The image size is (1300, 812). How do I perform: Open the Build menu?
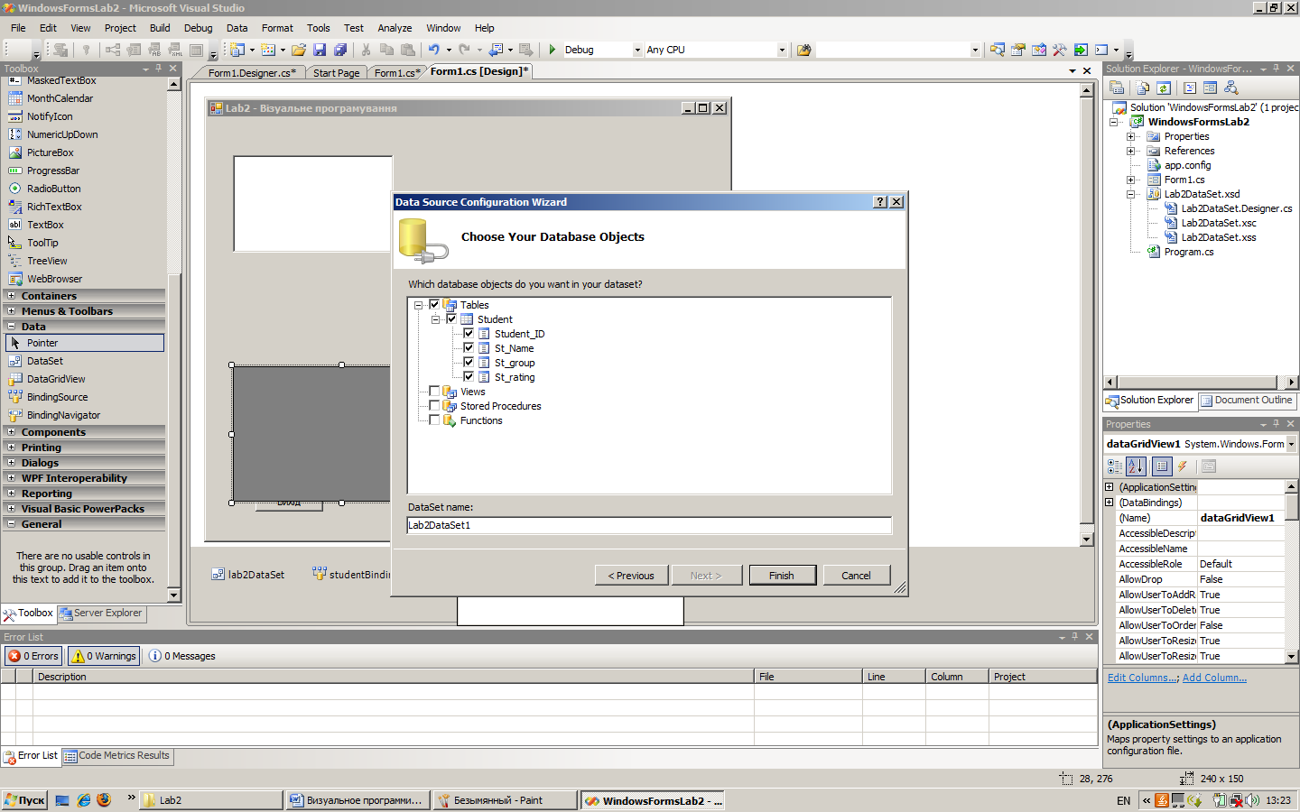pos(160,28)
